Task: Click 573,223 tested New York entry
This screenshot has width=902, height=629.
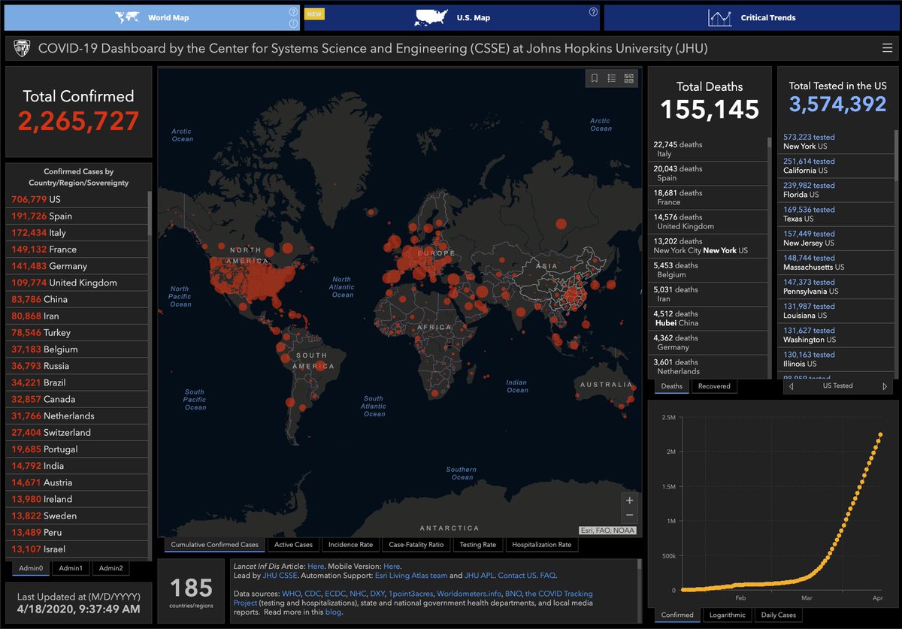Action: pyautogui.click(x=835, y=141)
